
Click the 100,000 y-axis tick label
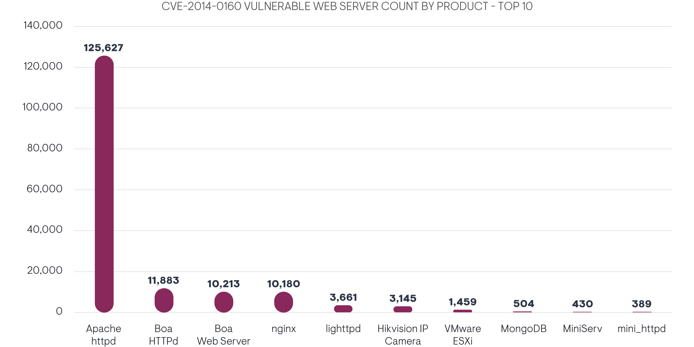[x=42, y=107]
